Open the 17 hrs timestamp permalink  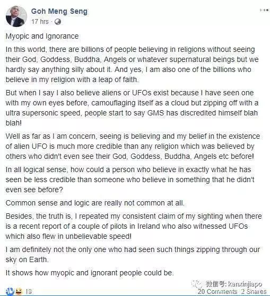point(40,22)
